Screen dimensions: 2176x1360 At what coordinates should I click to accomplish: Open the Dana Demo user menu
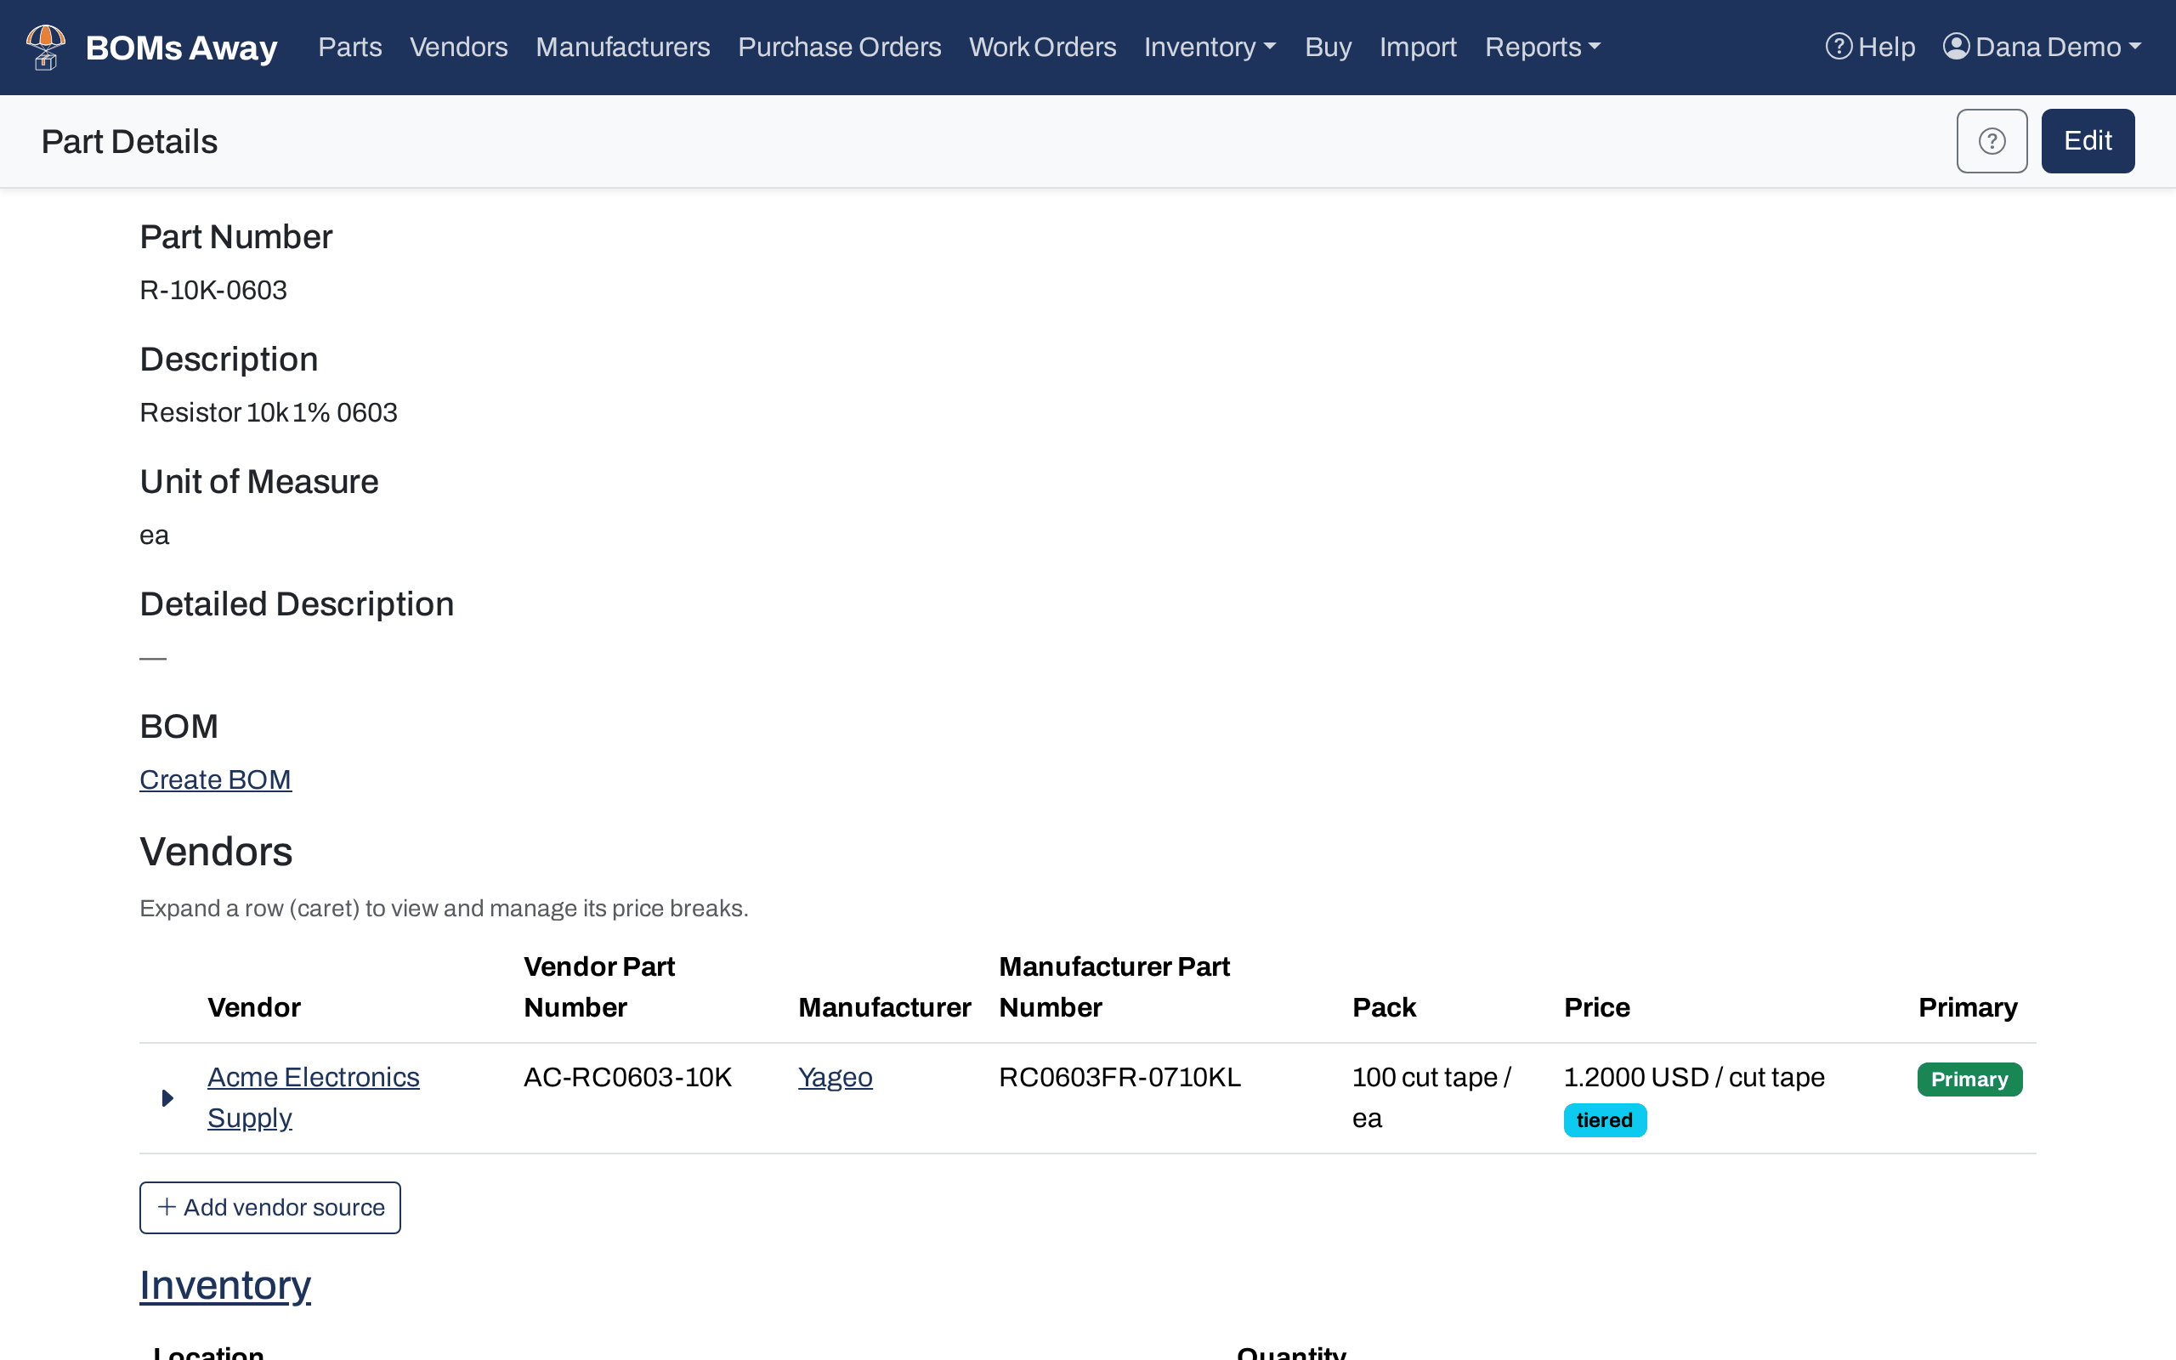(2042, 47)
